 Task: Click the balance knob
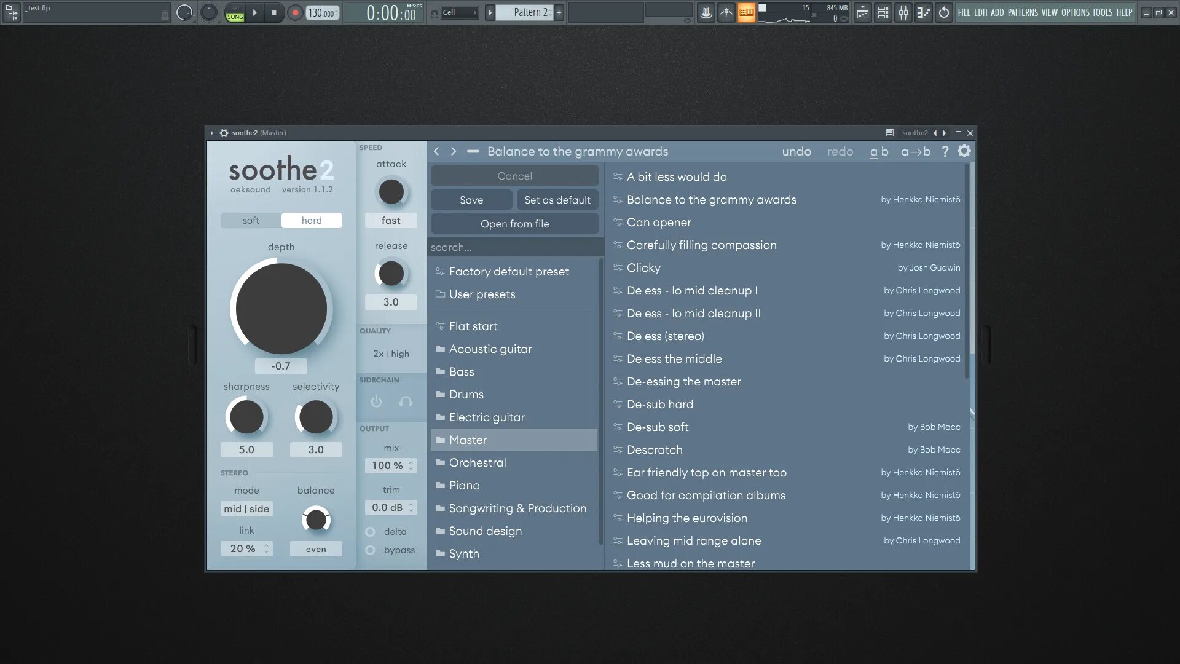click(316, 520)
